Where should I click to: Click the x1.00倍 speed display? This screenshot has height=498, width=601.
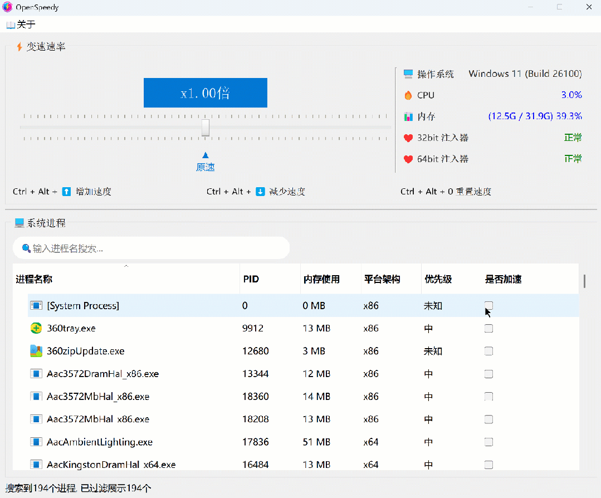click(206, 93)
